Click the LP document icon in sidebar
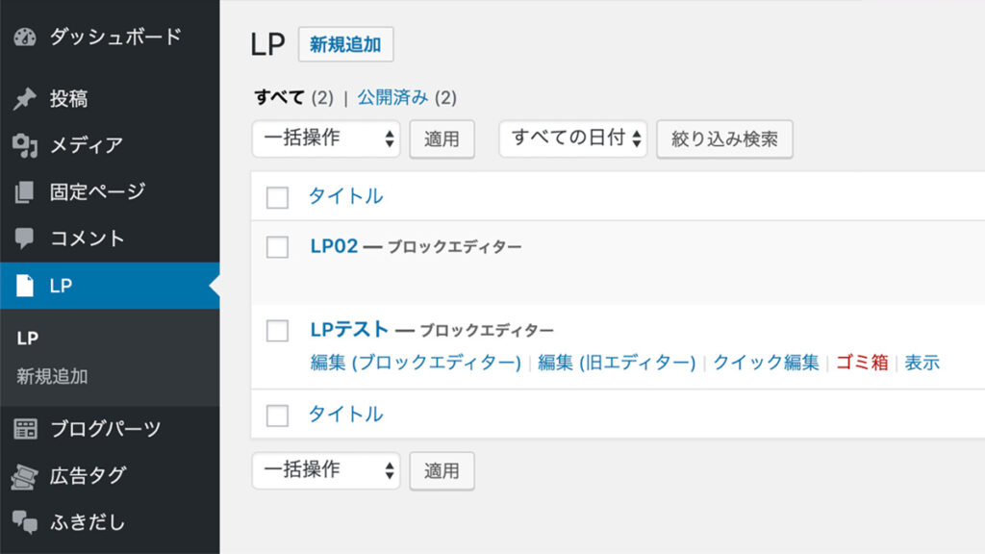Image resolution: width=985 pixels, height=554 pixels. pos(24,285)
